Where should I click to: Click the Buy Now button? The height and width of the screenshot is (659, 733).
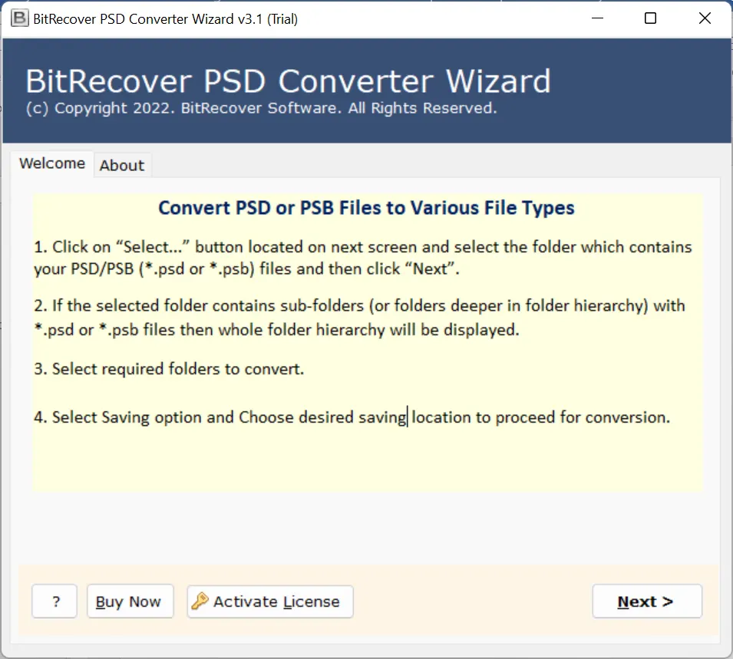click(x=130, y=601)
